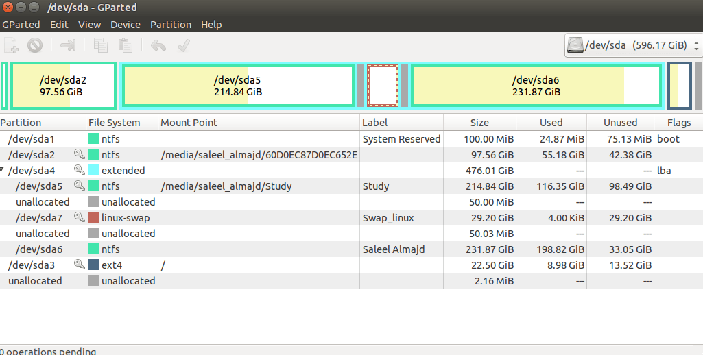The width and height of the screenshot is (703, 355).
Task: Click the Paste partition toolbar icon
Action: [x=125, y=46]
